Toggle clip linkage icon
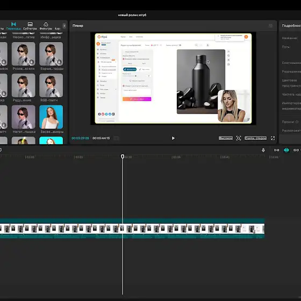This screenshot has width=301, height=301. (296, 150)
